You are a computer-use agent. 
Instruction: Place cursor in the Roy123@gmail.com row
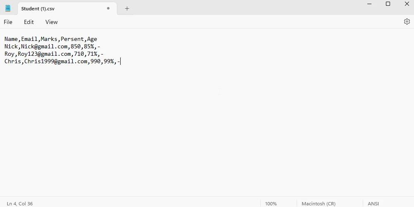(x=54, y=54)
